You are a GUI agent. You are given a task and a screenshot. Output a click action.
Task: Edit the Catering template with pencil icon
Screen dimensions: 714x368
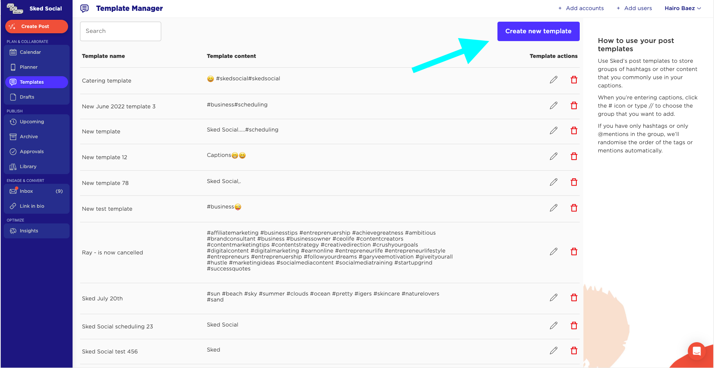[554, 80]
